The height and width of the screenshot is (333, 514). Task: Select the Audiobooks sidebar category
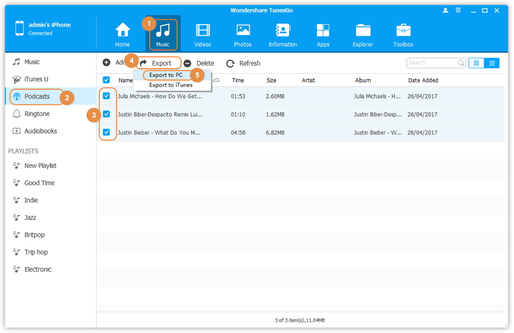(41, 131)
